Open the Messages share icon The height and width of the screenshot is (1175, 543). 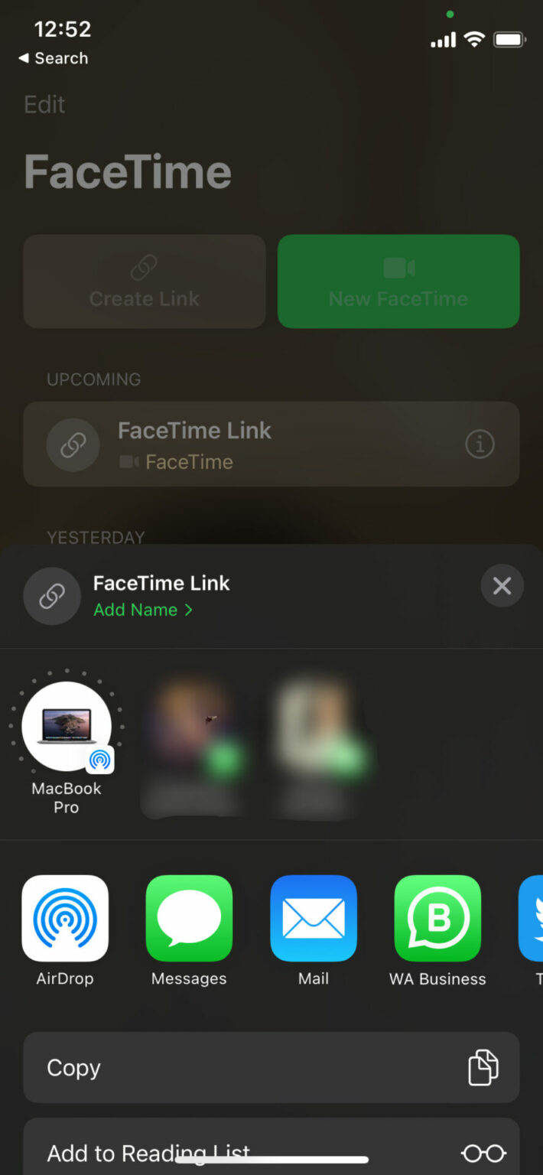coord(189,918)
